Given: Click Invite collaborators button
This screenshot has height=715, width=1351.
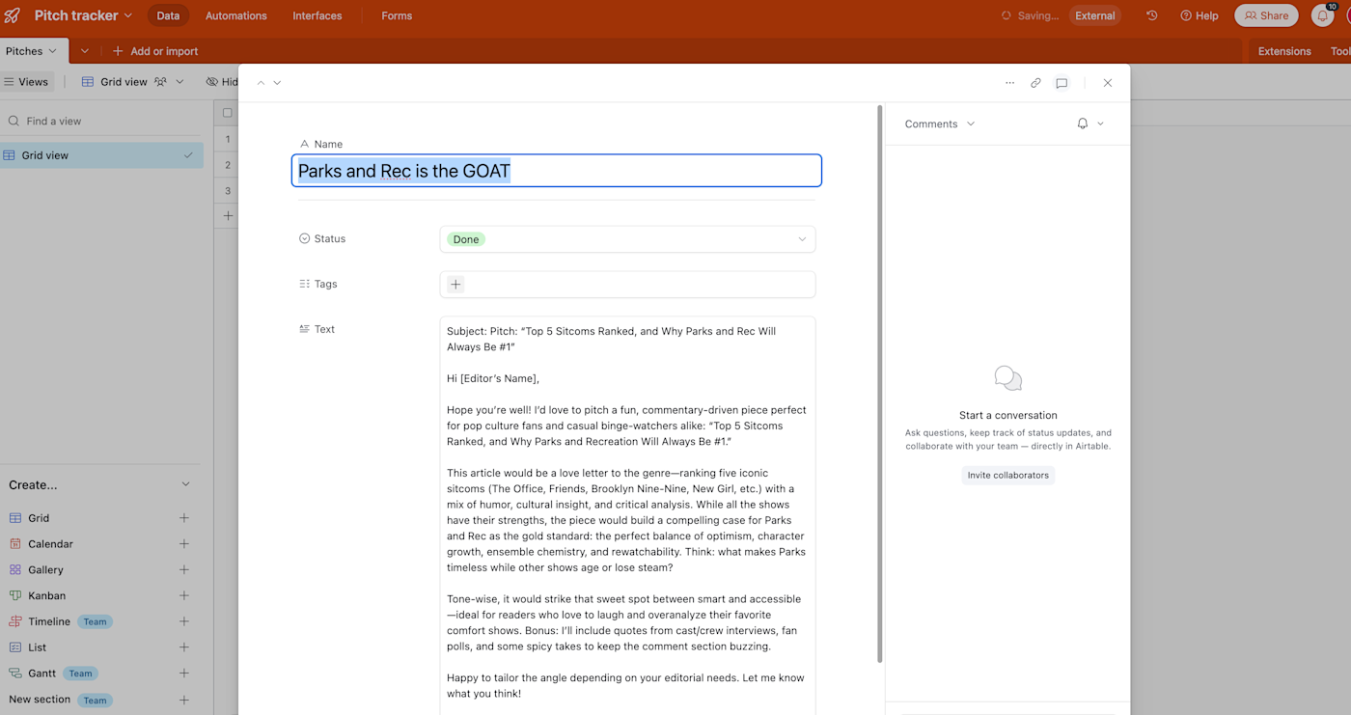Looking at the screenshot, I should coord(1007,475).
